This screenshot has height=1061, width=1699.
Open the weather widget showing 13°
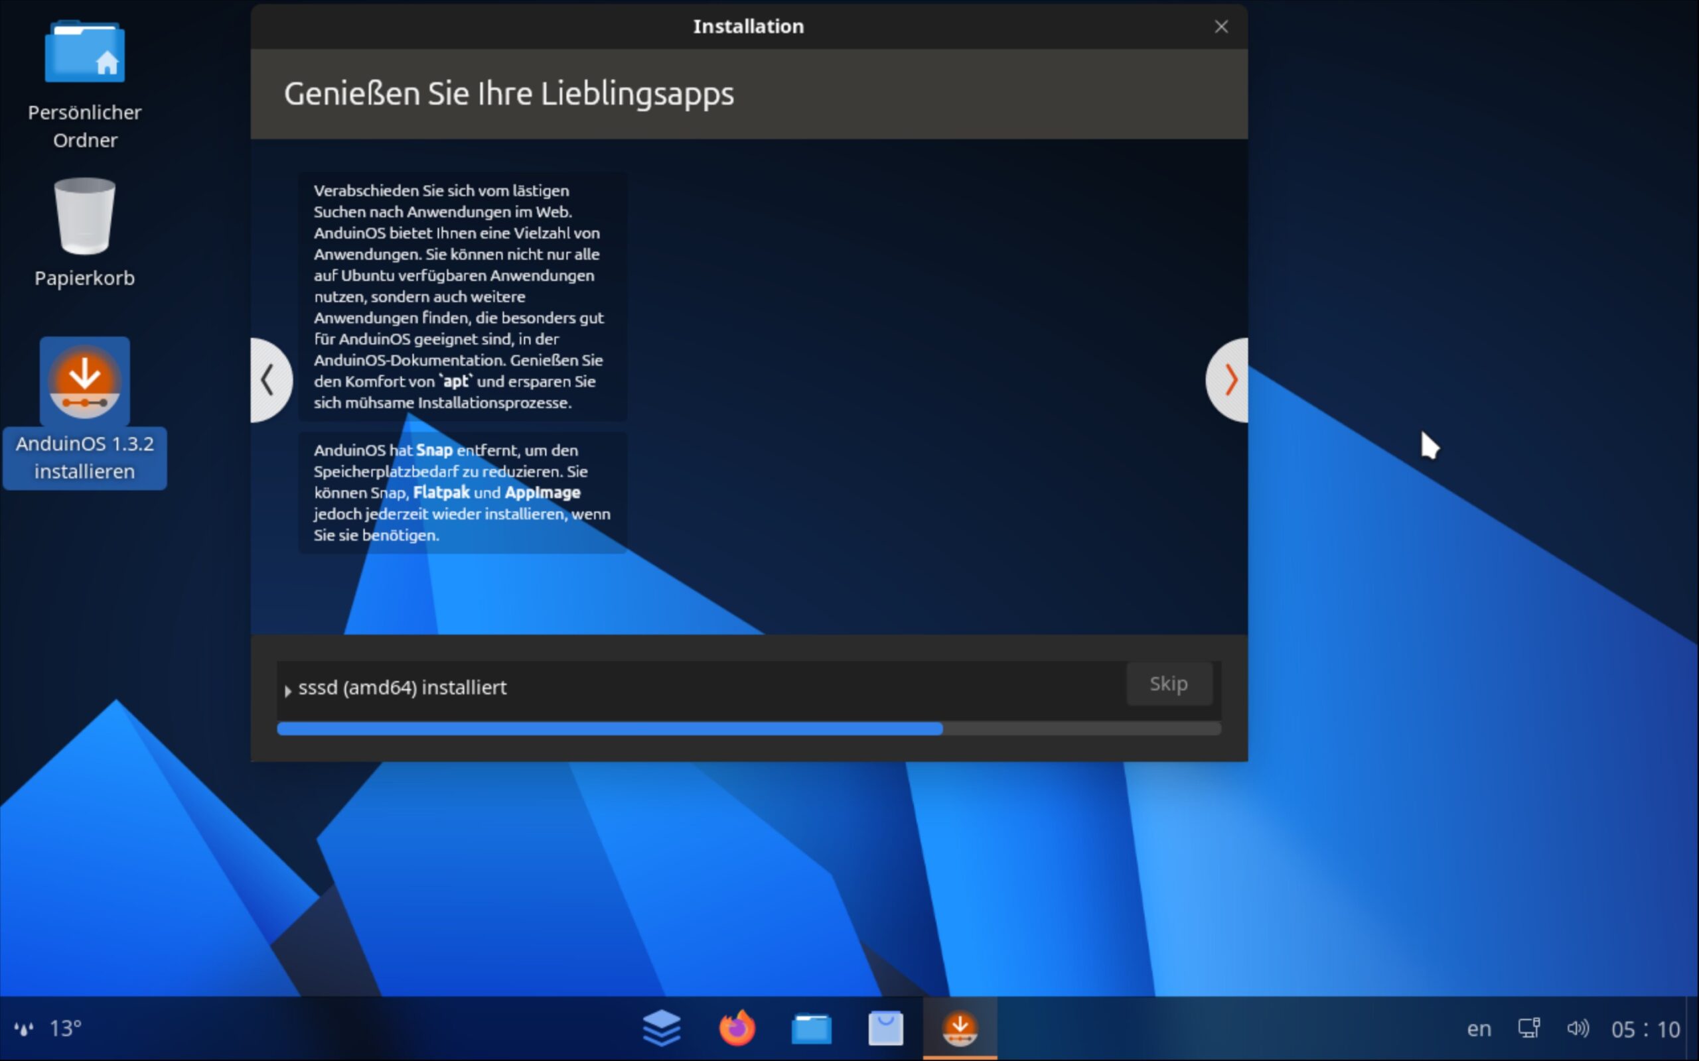(x=48, y=1029)
